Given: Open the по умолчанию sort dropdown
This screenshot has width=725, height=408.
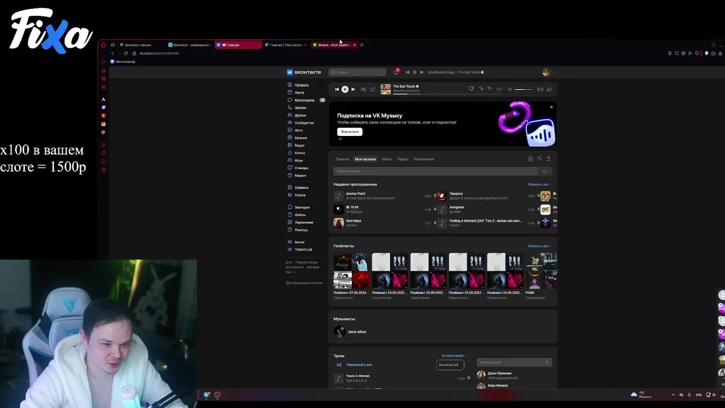Looking at the screenshot, I should point(453,356).
